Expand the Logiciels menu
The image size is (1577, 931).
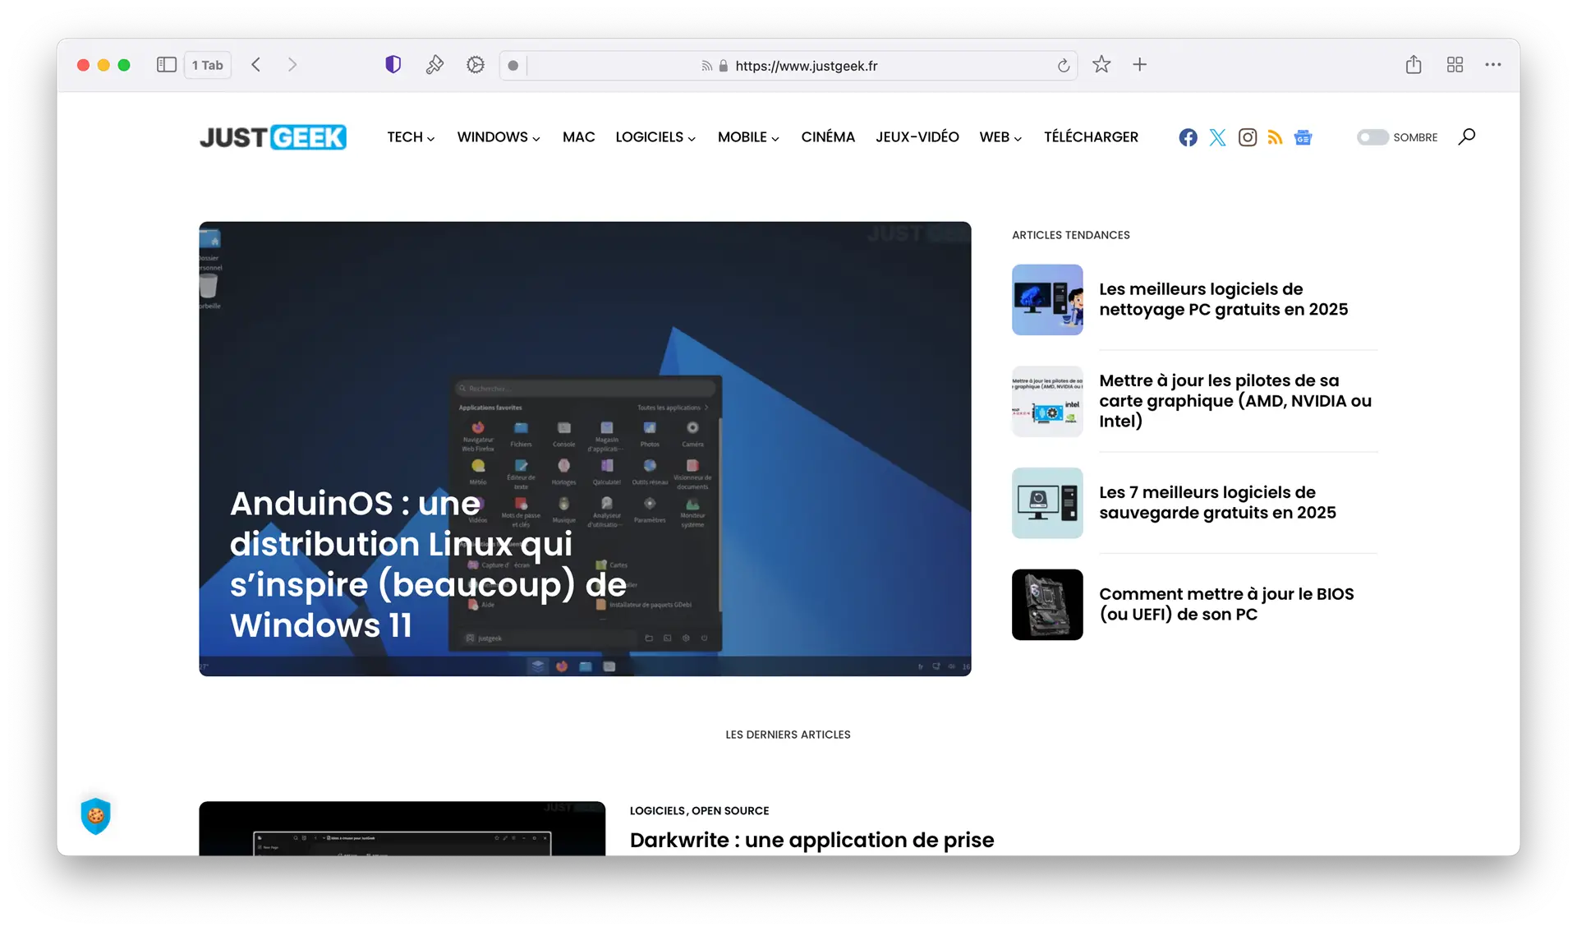[x=655, y=137]
